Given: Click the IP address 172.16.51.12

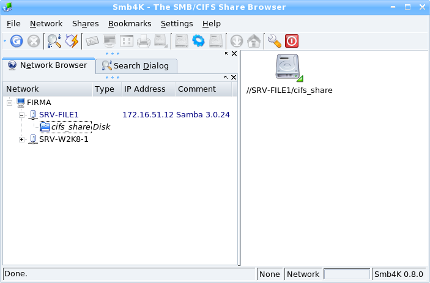Looking at the screenshot, I should 148,115.
